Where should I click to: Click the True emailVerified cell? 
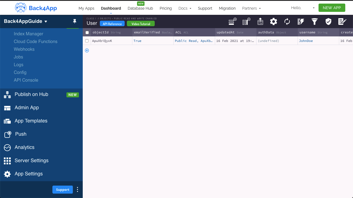(x=153, y=41)
